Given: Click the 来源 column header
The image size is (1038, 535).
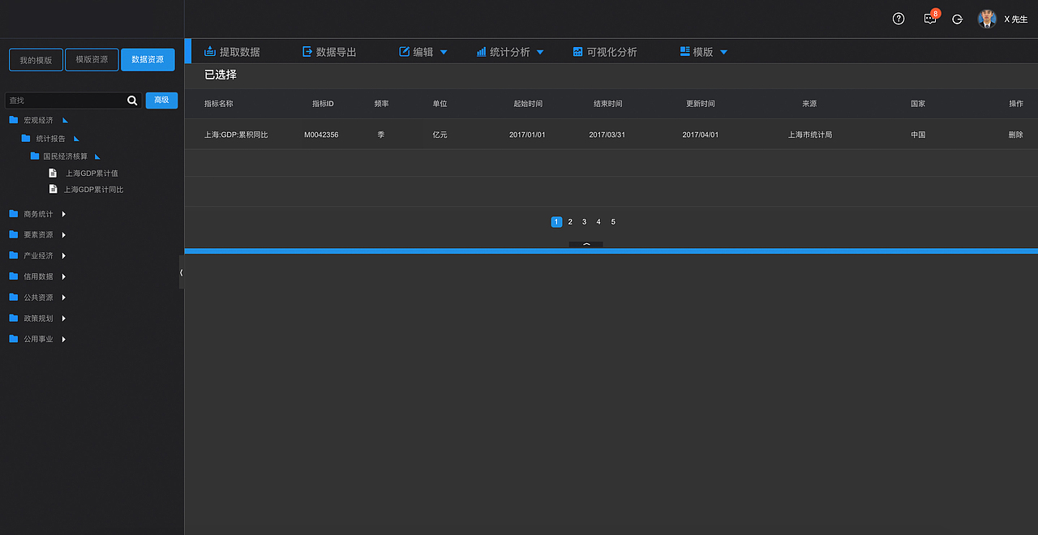Looking at the screenshot, I should 809,104.
